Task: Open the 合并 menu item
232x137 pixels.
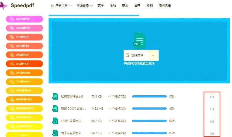Action: click(x=137, y=5)
